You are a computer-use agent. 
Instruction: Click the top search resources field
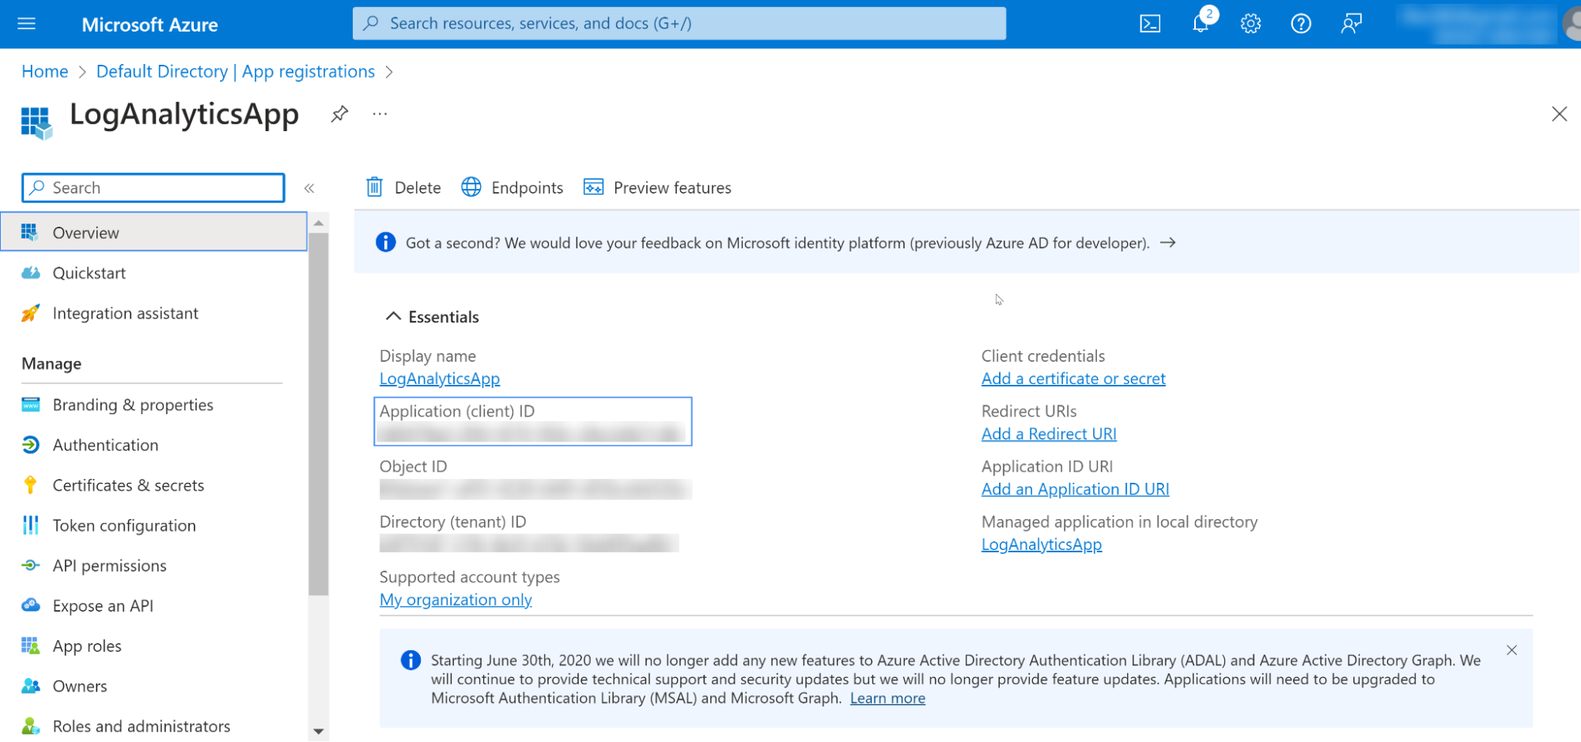679,24
